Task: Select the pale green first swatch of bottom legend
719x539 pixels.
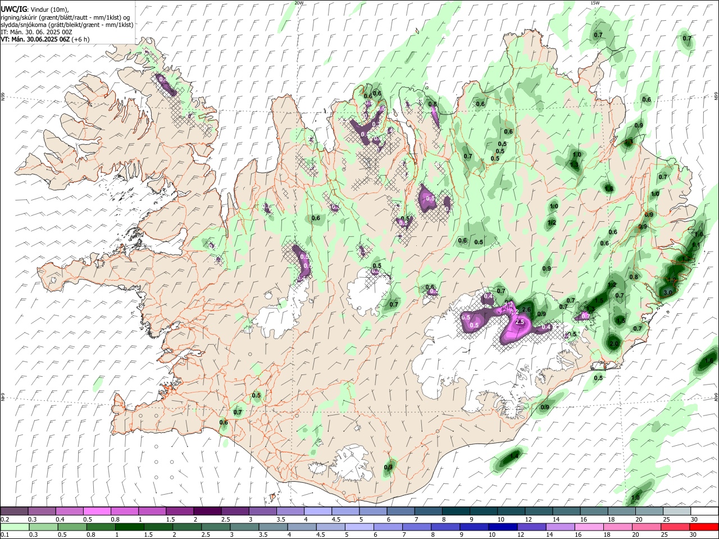Action: [15, 527]
